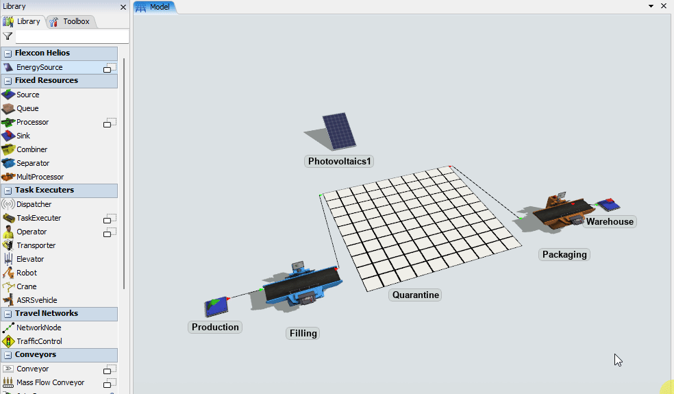
Task: Collapse the Flexcon Helios section
Action: 8,53
